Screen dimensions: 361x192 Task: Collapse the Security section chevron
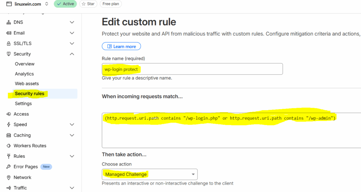tap(72, 54)
